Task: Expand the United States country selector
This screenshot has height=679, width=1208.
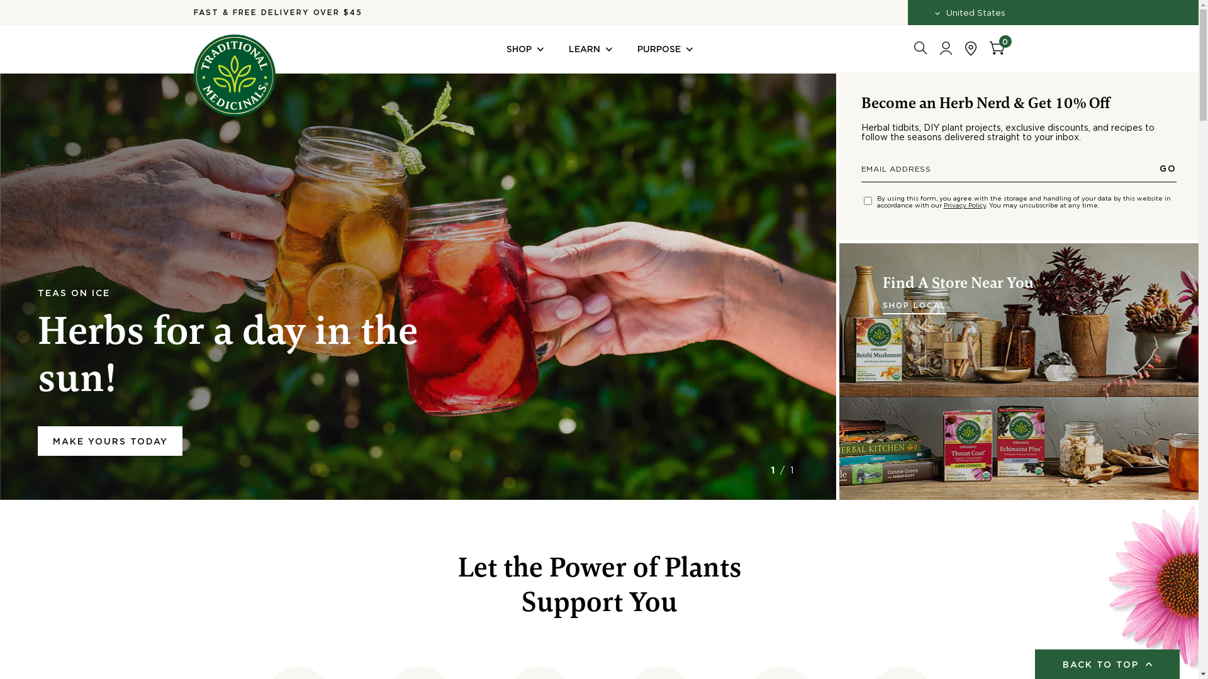Action: (970, 13)
